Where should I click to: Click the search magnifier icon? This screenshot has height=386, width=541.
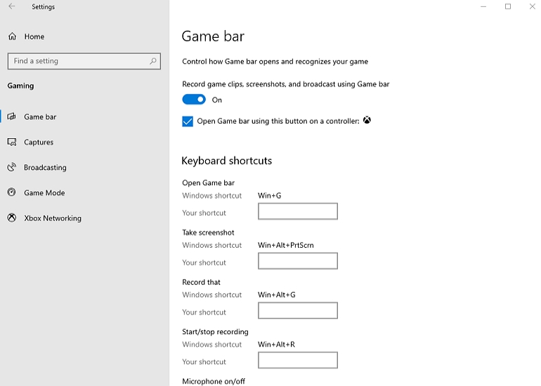153,61
